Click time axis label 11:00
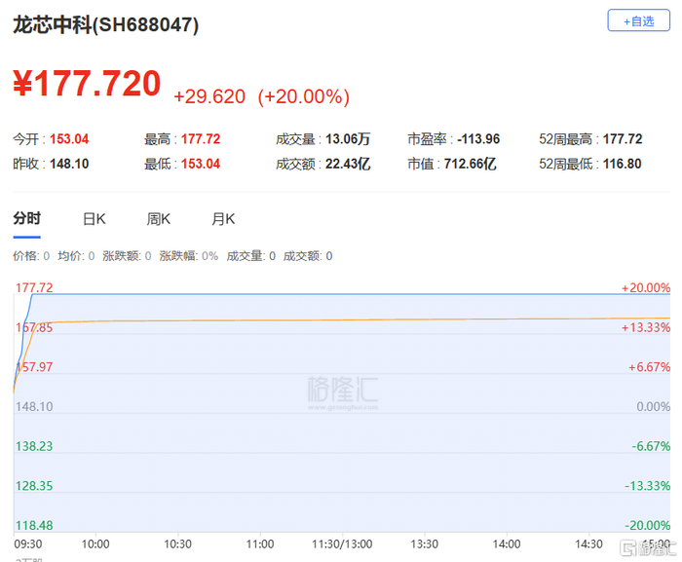The width and height of the screenshot is (682, 562). pyautogui.click(x=260, y=544)
